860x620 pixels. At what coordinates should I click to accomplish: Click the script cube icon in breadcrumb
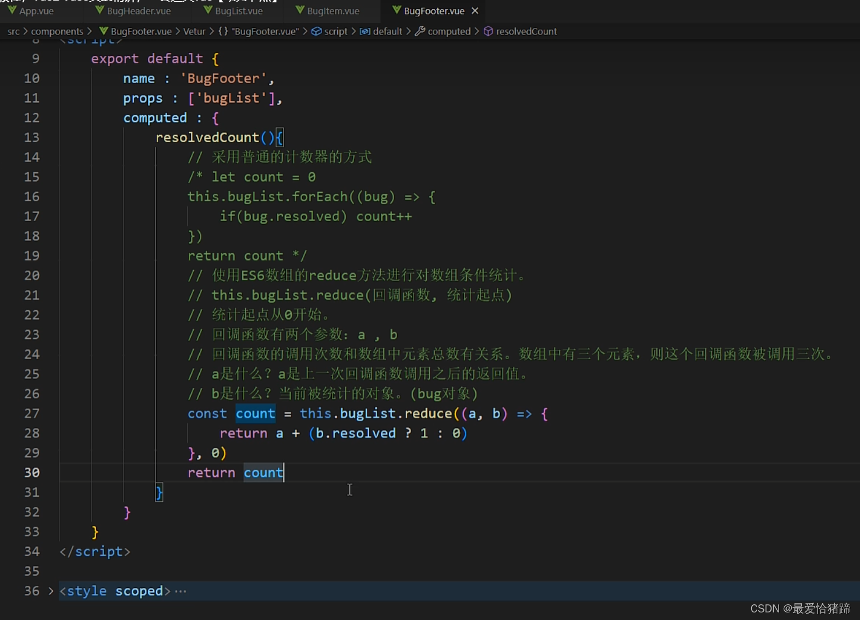point(316,31)
